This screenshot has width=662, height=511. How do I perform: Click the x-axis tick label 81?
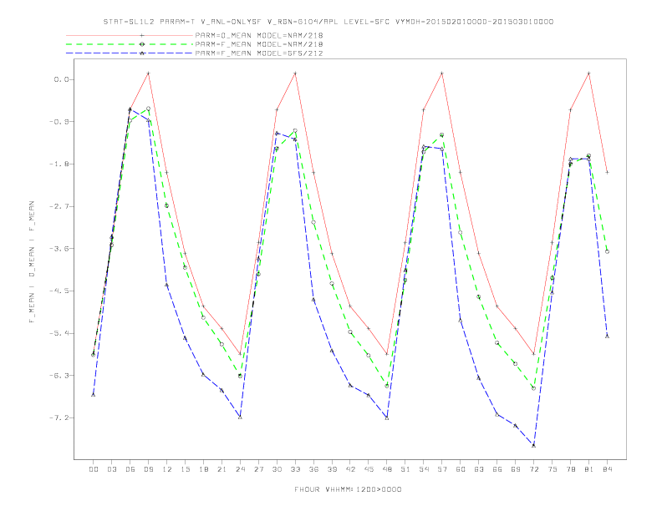[589, 469]
